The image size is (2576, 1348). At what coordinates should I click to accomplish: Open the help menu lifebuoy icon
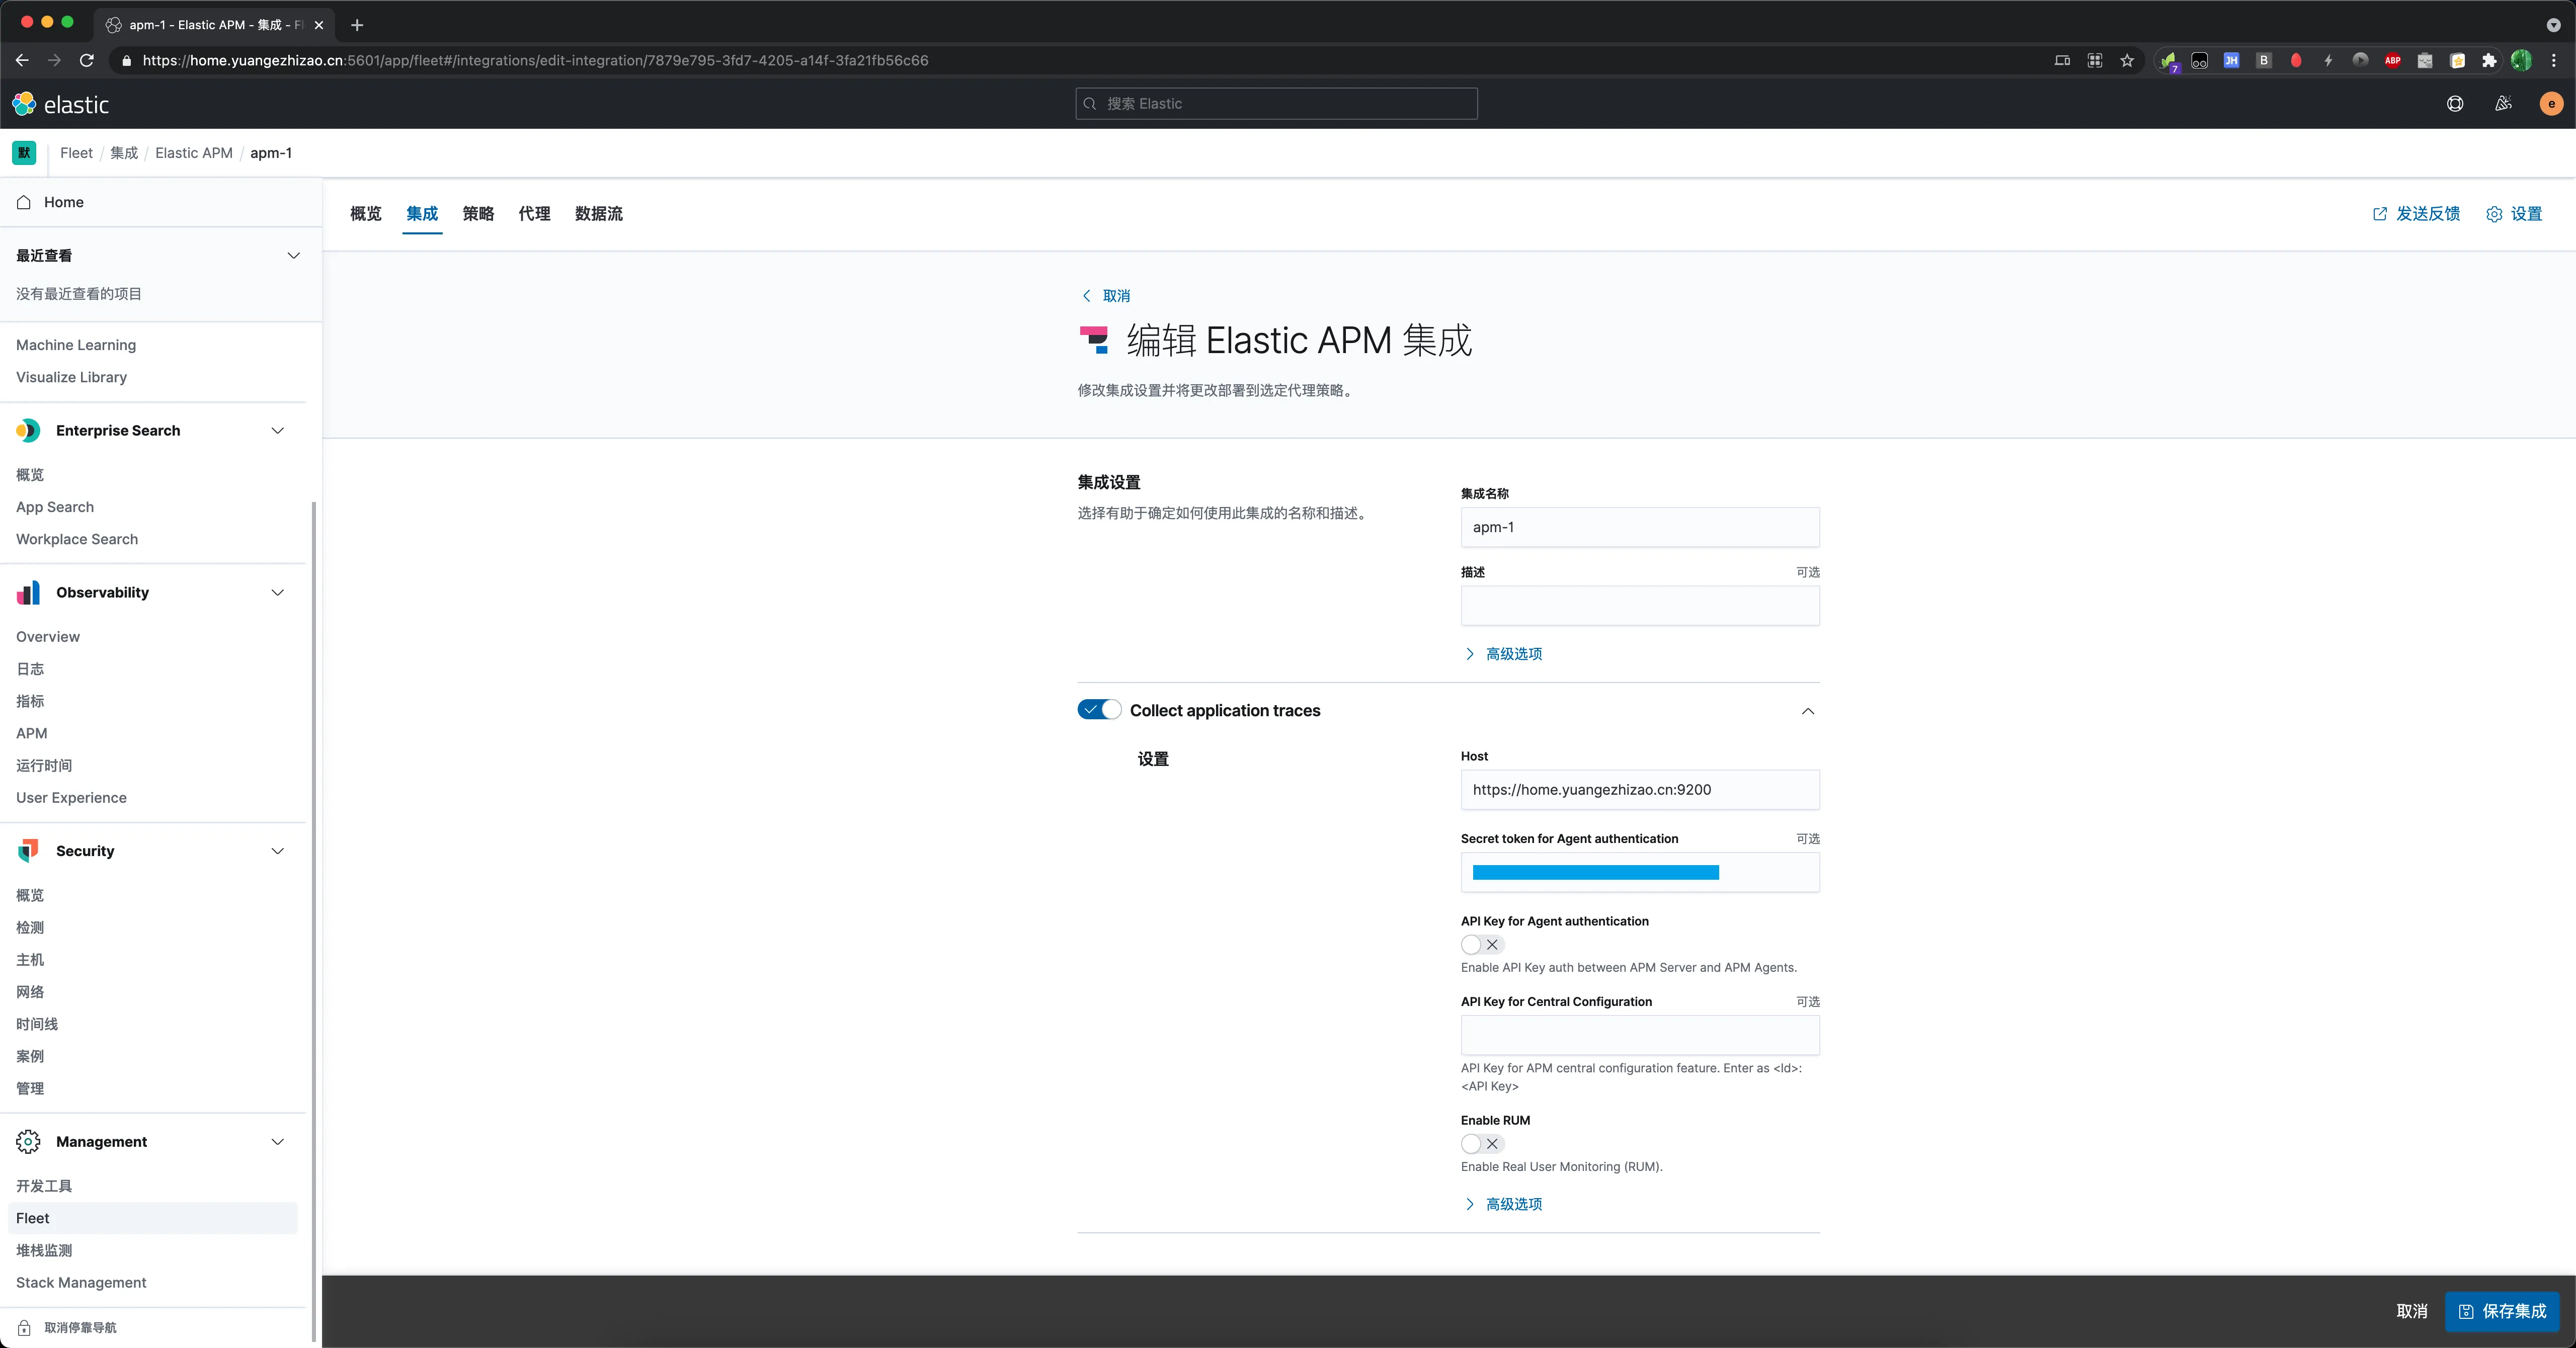coord(2454,104)
